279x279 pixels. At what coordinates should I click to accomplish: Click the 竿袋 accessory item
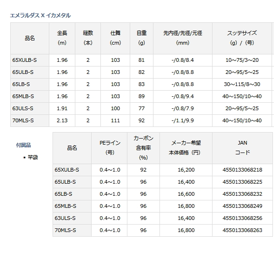(x=33, y=158)
